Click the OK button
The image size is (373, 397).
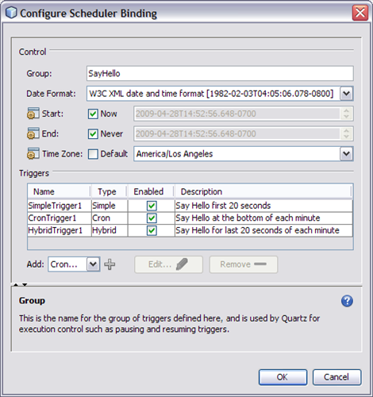(283, 377)
